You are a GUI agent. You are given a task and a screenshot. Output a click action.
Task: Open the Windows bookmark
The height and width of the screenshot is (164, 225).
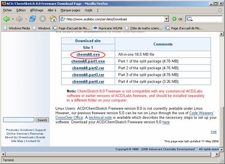click(41, 28)
